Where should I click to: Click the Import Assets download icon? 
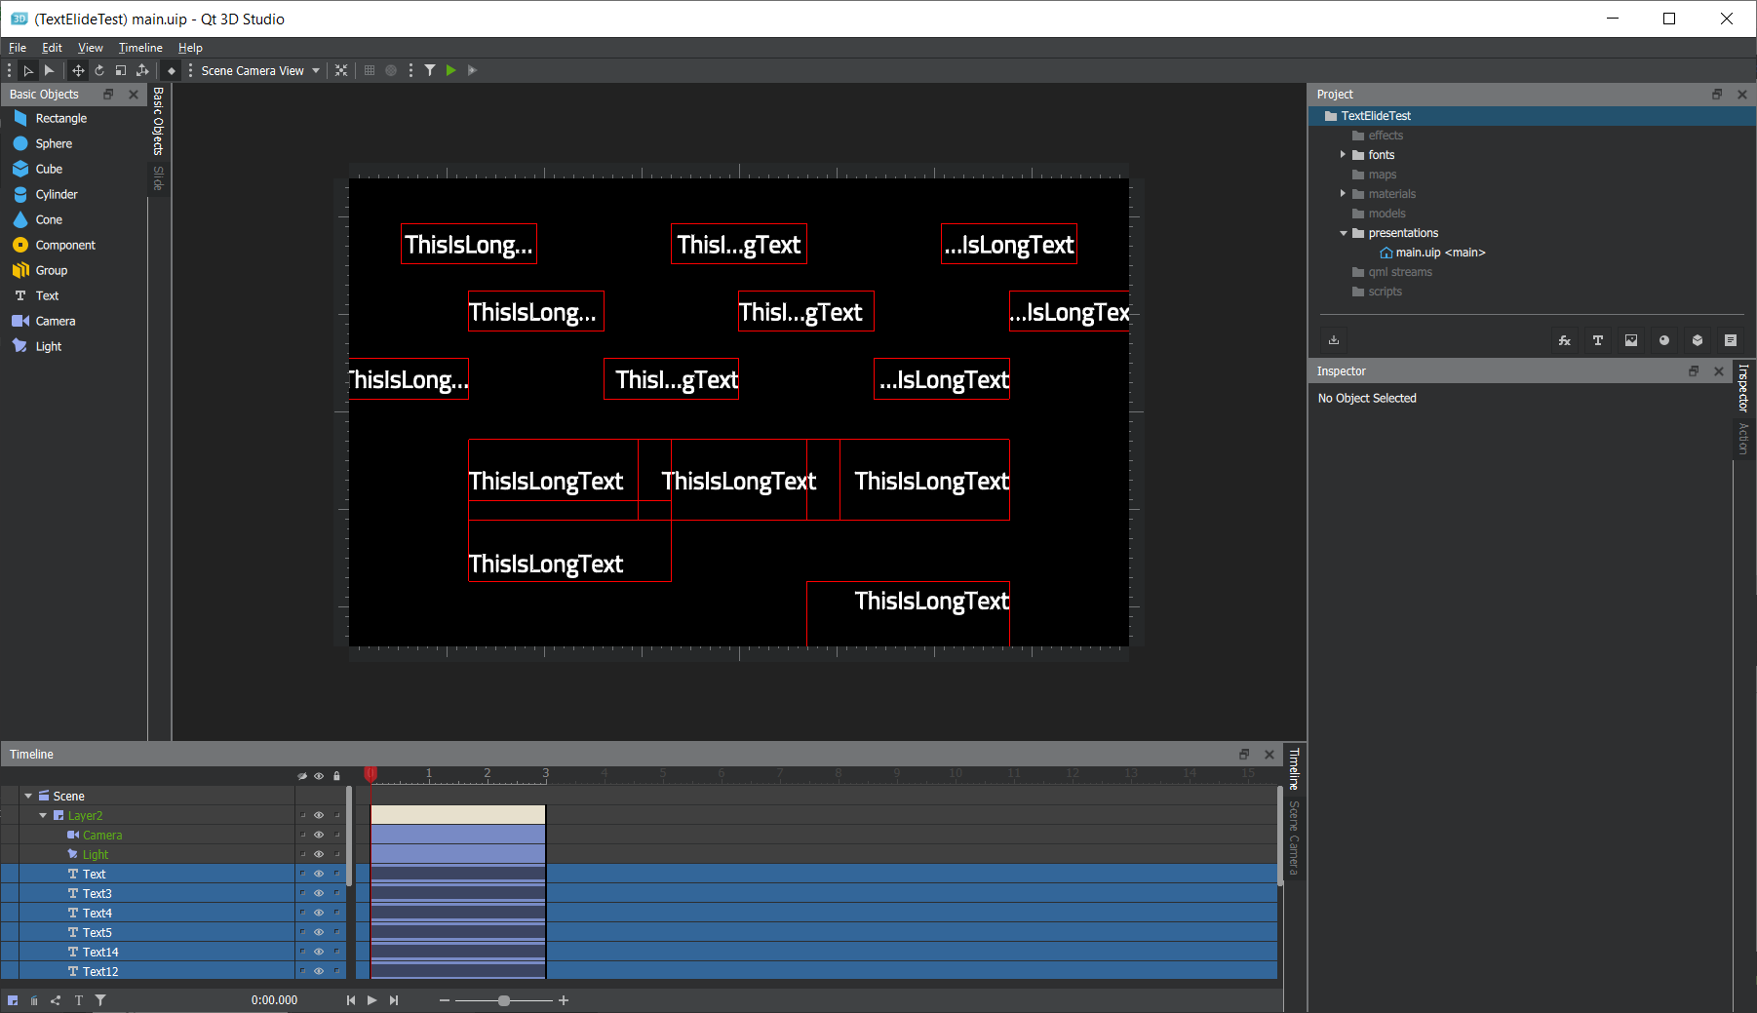point(1334,340)
